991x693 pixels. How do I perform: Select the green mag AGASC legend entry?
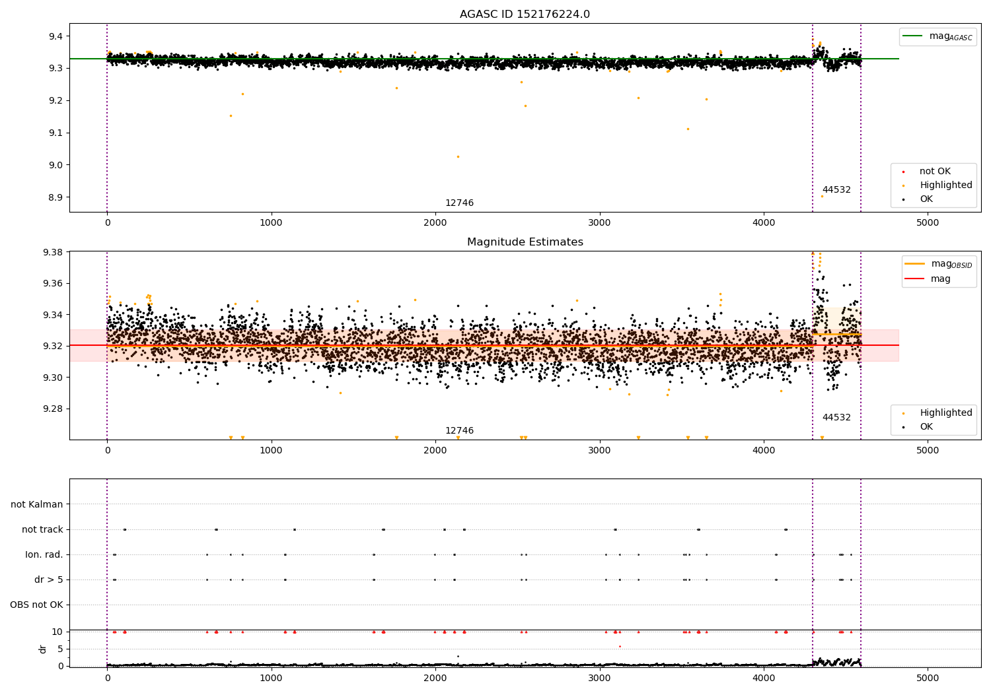[x=937, y=36]
